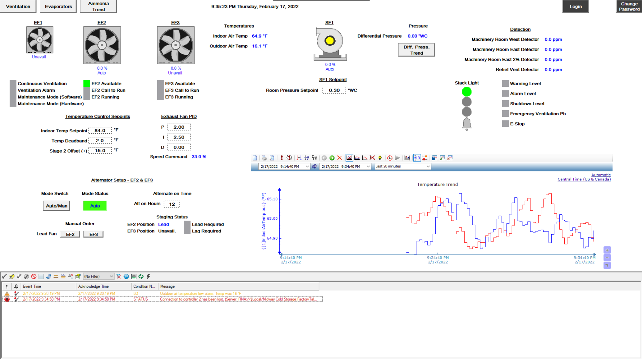Click the Diff. Press. Trend button
The width and height of the screenshot is (642, 359).
point(416,50)
